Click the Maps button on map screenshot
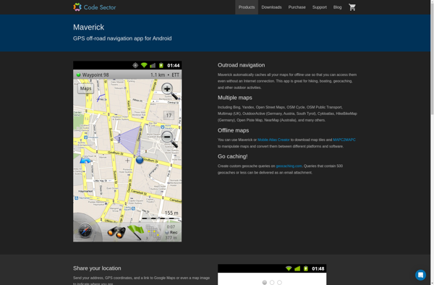This screenshot has height=285, width=434. click(x=85, y=88)
